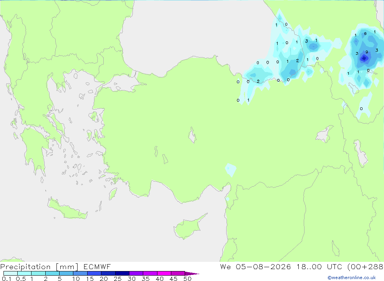Select the 30–35 mm violet legend swatch
This screenshot has height=281, width=384.
click(136, 273)
